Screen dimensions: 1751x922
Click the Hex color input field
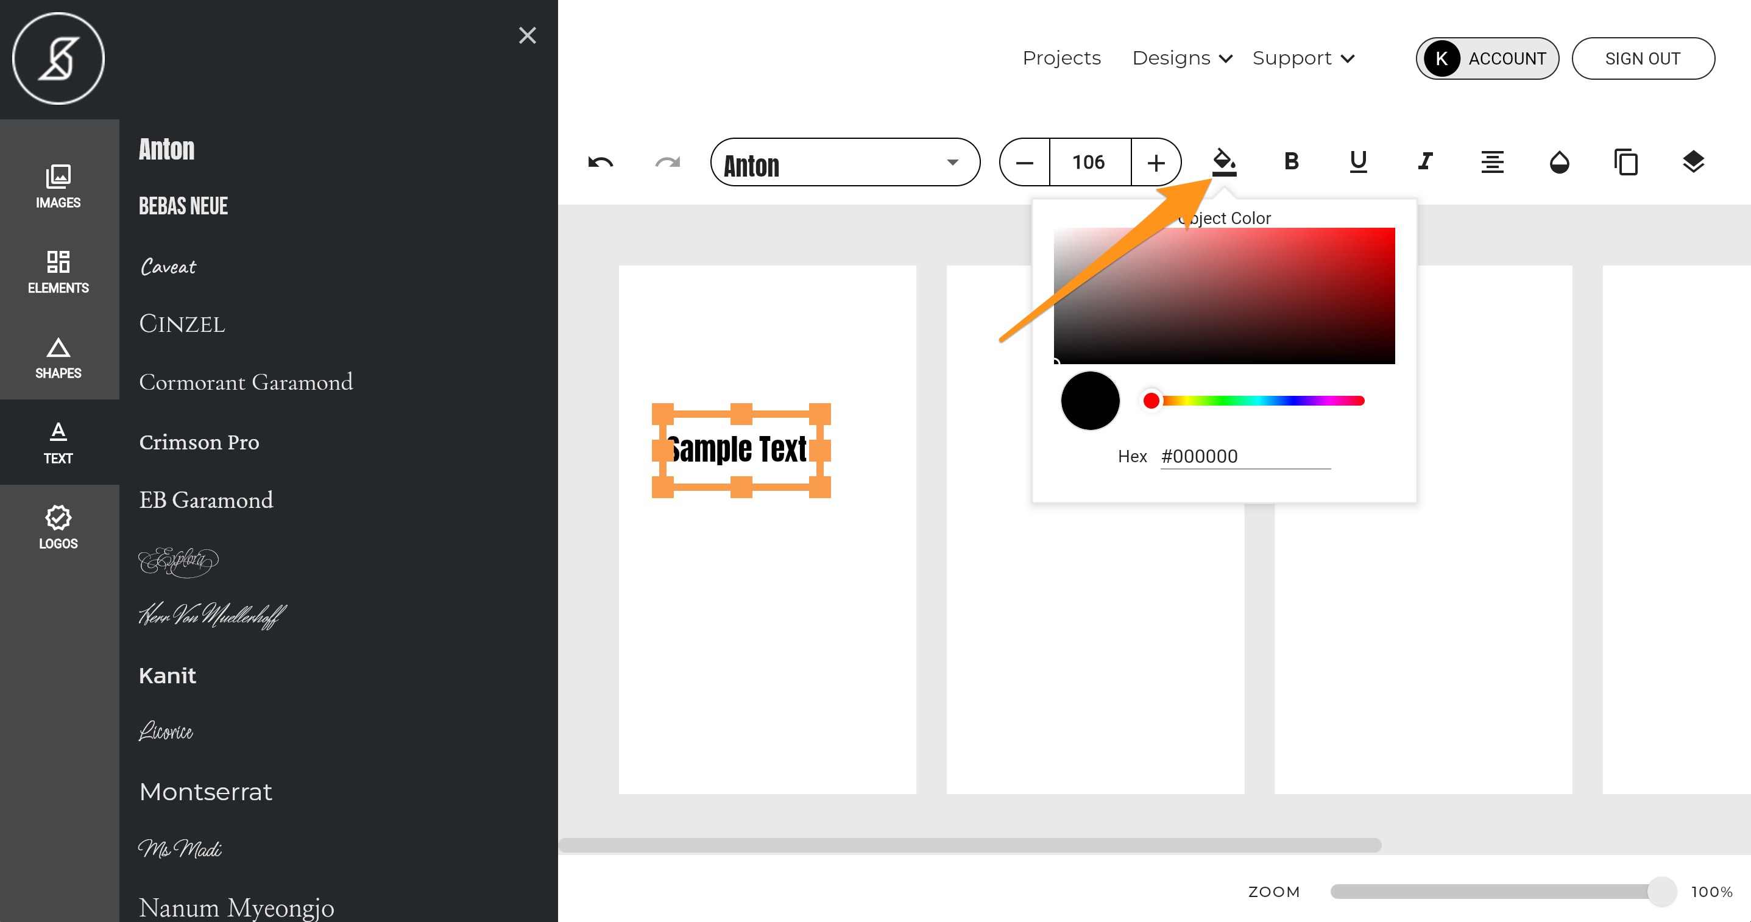(1245, 456)
